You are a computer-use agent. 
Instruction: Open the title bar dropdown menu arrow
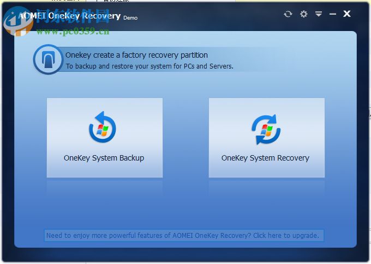point(319,14)
